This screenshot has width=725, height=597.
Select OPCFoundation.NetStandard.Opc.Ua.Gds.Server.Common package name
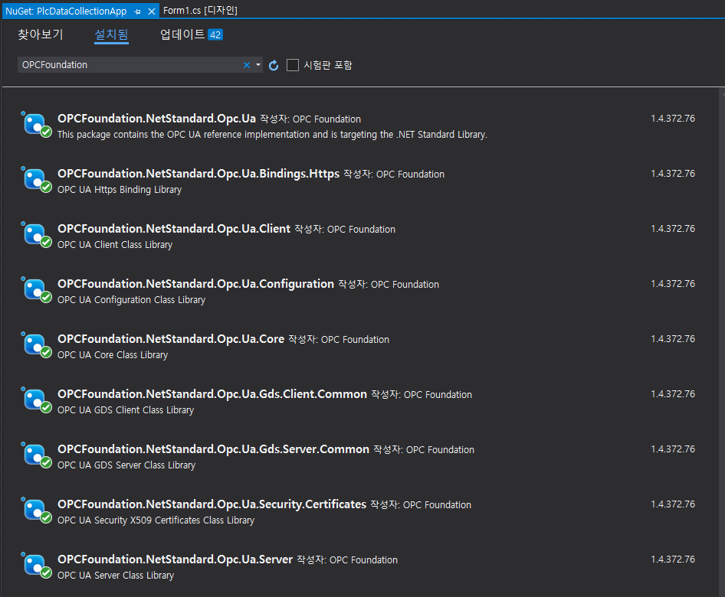213,449
